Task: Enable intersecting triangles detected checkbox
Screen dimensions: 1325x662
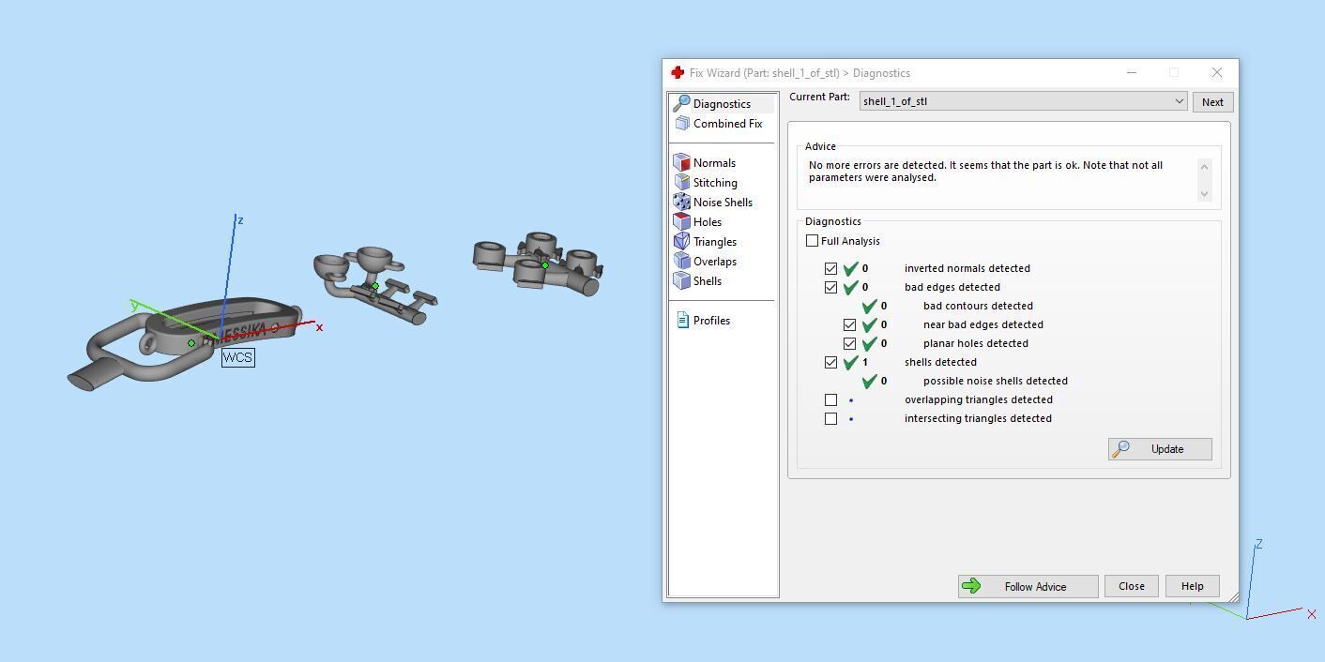Action: (830, 418)
